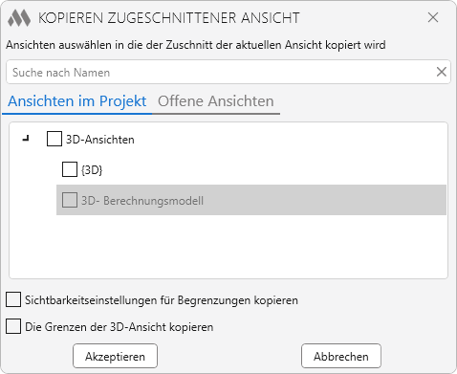Viewport: 457px width, 374px height.
Task: Confirm with the Akzeptieren button
Action: [115, 356]
